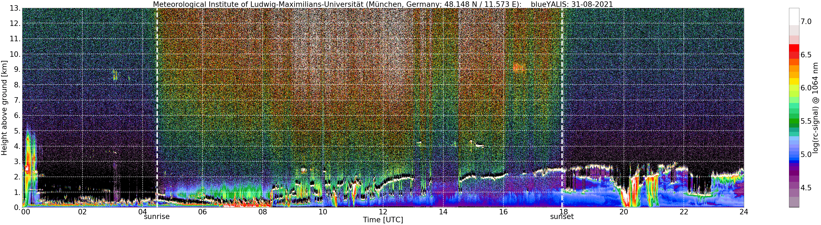Viewport: 821px width, 225px height.
Task: Click the white sunset dashed vertical line
Action: point(562,108)
